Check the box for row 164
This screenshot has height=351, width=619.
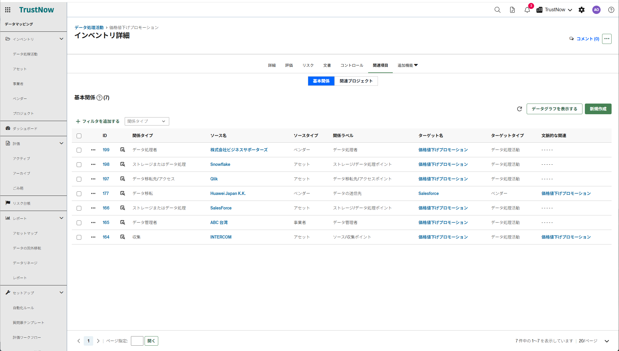(x=79, y=237)
